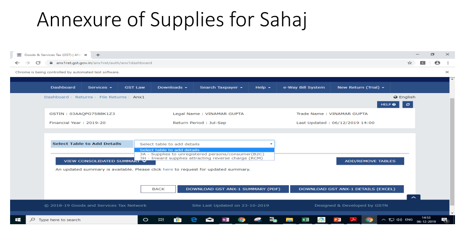Open Excel from taskbar
This screenshot has height=246, width=476.
pos(305,220)
